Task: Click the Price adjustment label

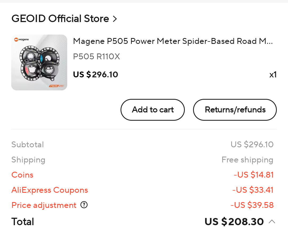Action: coord(44,205)
